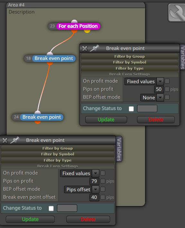Open the On profit mode dropdown in the lower panel

pos(80,173)
